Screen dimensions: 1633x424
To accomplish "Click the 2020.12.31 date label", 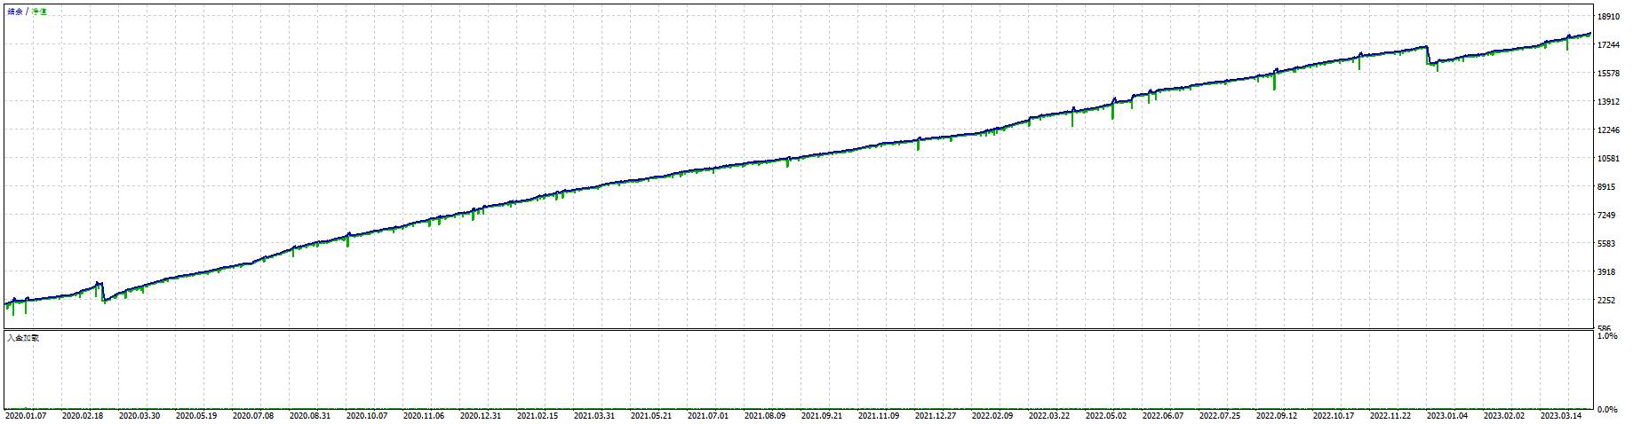I will [x=481, y=415].
